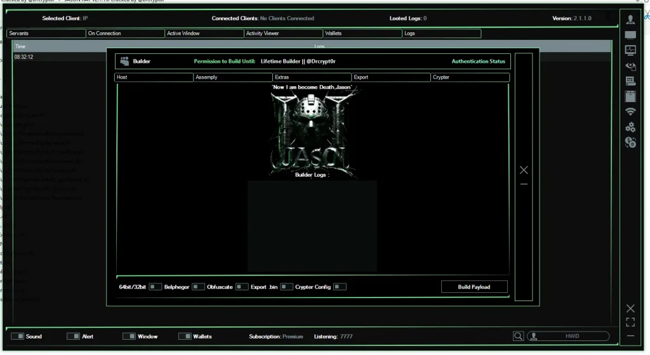Click the window-frame icon in right sidebar
This screenshot has height=355, width=650.
tap(630, 96)
